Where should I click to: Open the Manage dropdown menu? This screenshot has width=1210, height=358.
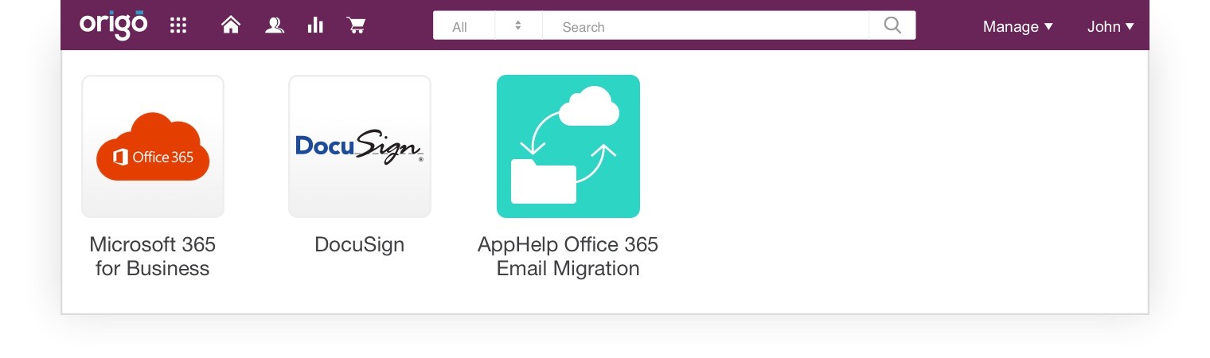click(x=1017, y=26)
